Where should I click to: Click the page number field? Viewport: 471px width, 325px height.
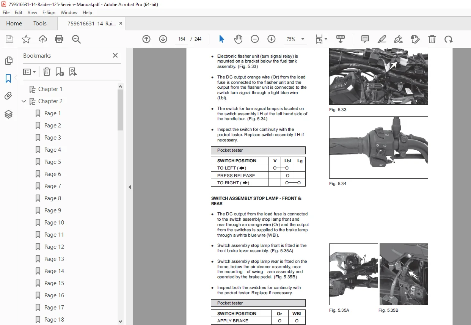(x=181, y=39)
